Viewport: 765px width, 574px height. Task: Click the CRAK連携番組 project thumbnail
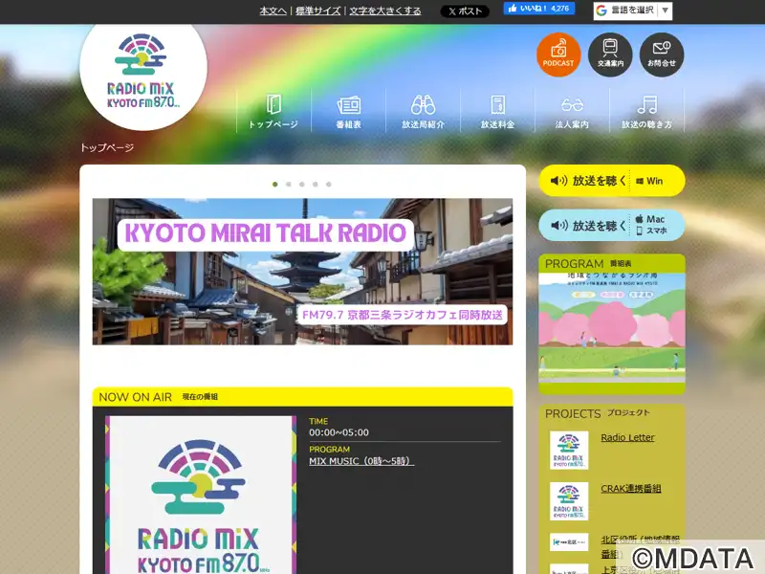click(569, 501)
